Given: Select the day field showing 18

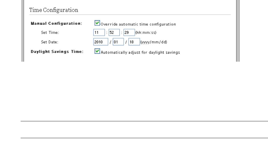Looking at the screenshot, I should [134, 42].
